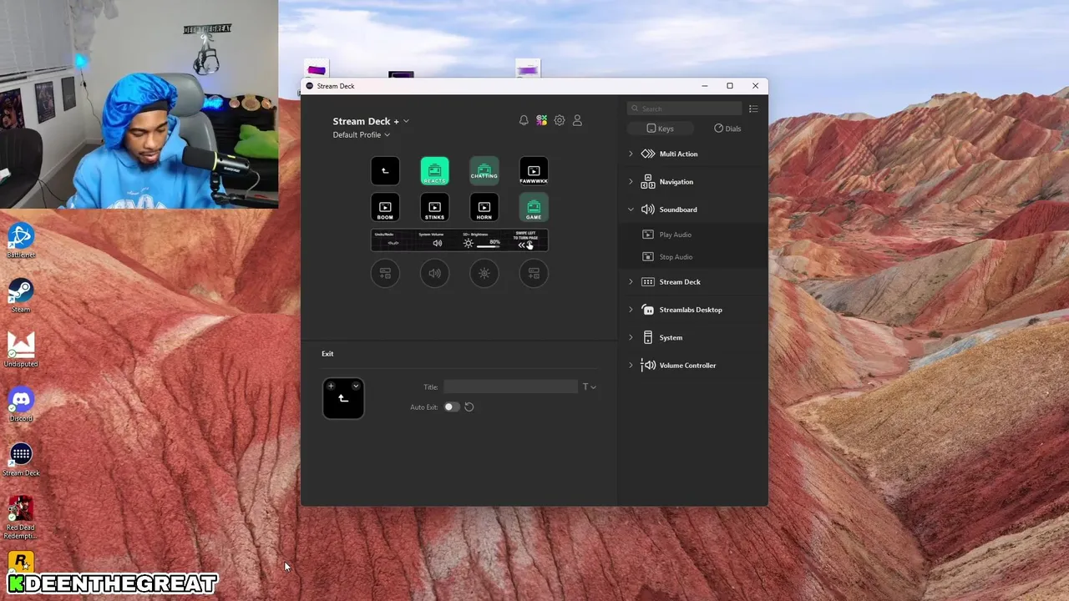Viewport: 1069px width, 601px height.
Task: Open the Default Profile dropdown
Action: click(361, 134)
